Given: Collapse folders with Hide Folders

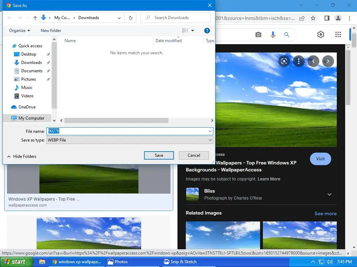Looking at the screenshot, I should (x=22, y=156).
